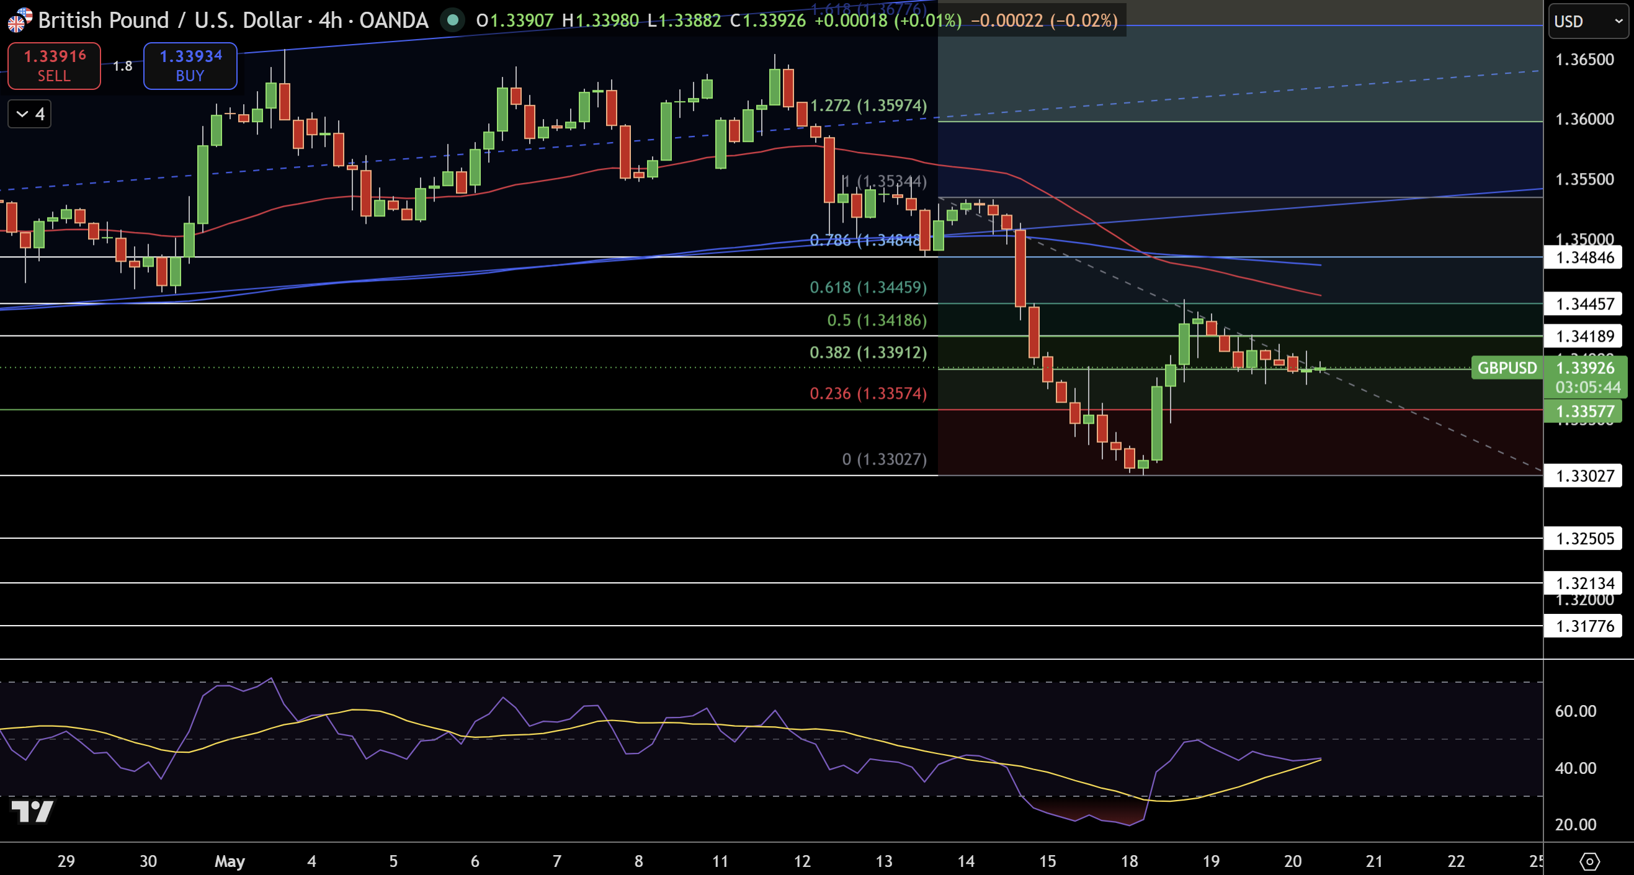
Task: Click the 1.34846 price axis label
Action: point(1583,257)
